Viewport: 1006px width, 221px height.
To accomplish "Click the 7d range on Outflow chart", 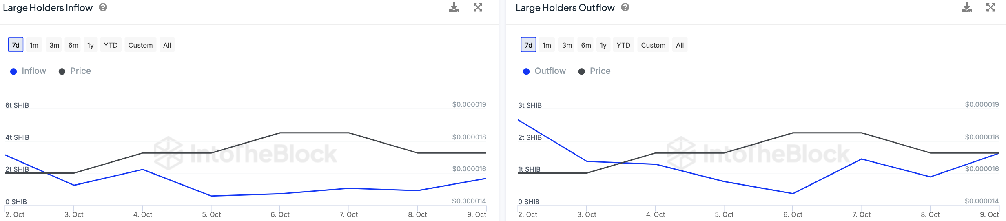I will pyautogui.click(x=528, y=45).
